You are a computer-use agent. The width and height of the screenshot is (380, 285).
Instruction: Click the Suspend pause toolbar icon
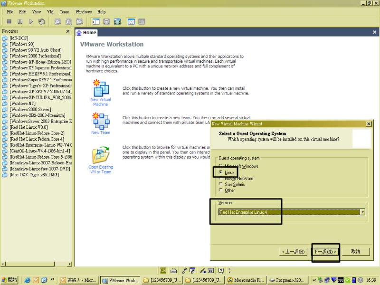pos(20,21)
